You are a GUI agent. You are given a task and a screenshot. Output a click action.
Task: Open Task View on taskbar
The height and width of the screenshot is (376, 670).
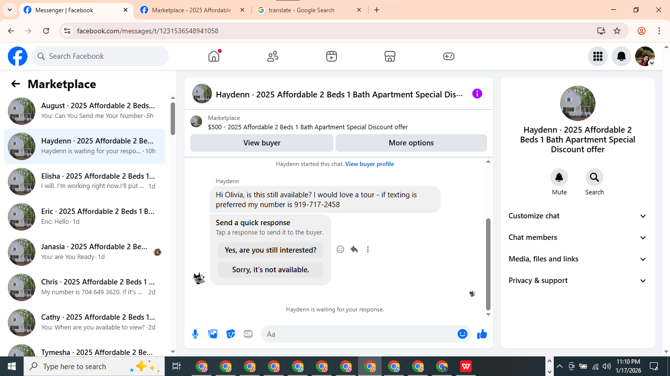click(177, 366)
